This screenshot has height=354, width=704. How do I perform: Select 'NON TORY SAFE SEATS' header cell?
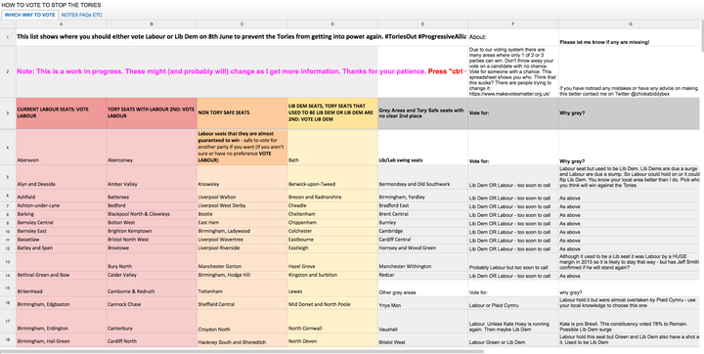coord(242,113)
